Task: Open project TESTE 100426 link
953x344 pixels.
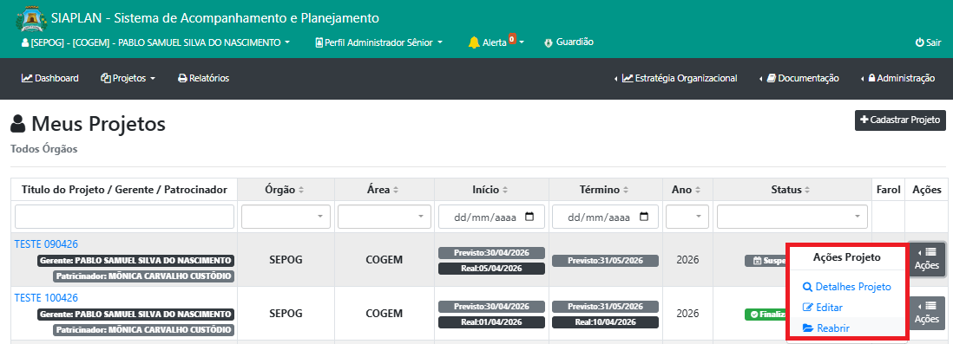Action: point(46,298)
